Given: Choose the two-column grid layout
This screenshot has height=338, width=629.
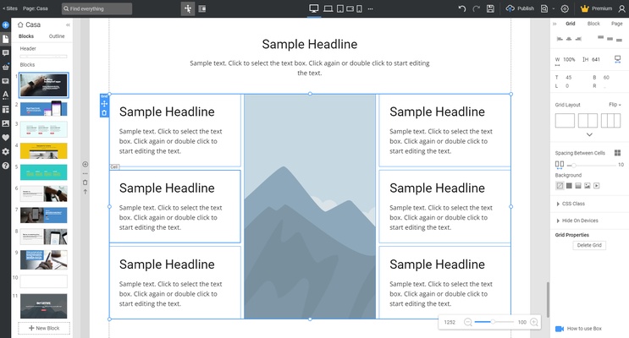Looking at the screenshot, I should pyautogui.click(x=588, y=121).
